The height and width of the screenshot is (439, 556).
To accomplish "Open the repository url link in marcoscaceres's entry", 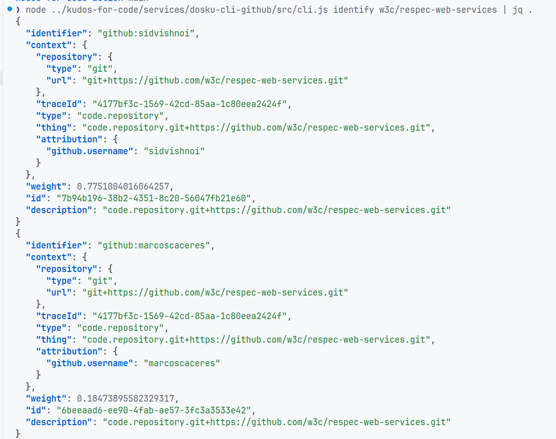I will point(215,292).
